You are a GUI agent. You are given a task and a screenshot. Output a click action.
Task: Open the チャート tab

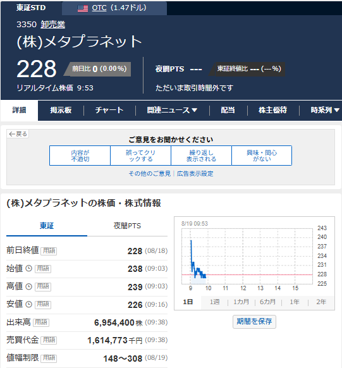coord(109,110)
